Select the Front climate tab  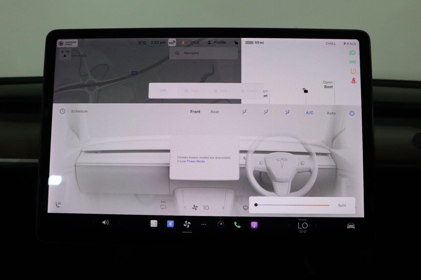click(x=195, y=111)
